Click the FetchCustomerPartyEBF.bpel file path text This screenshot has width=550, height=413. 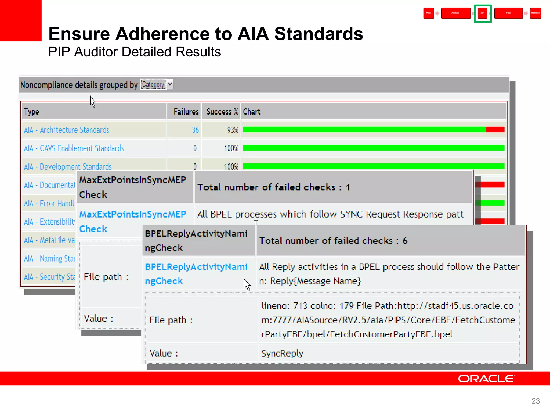388,320
